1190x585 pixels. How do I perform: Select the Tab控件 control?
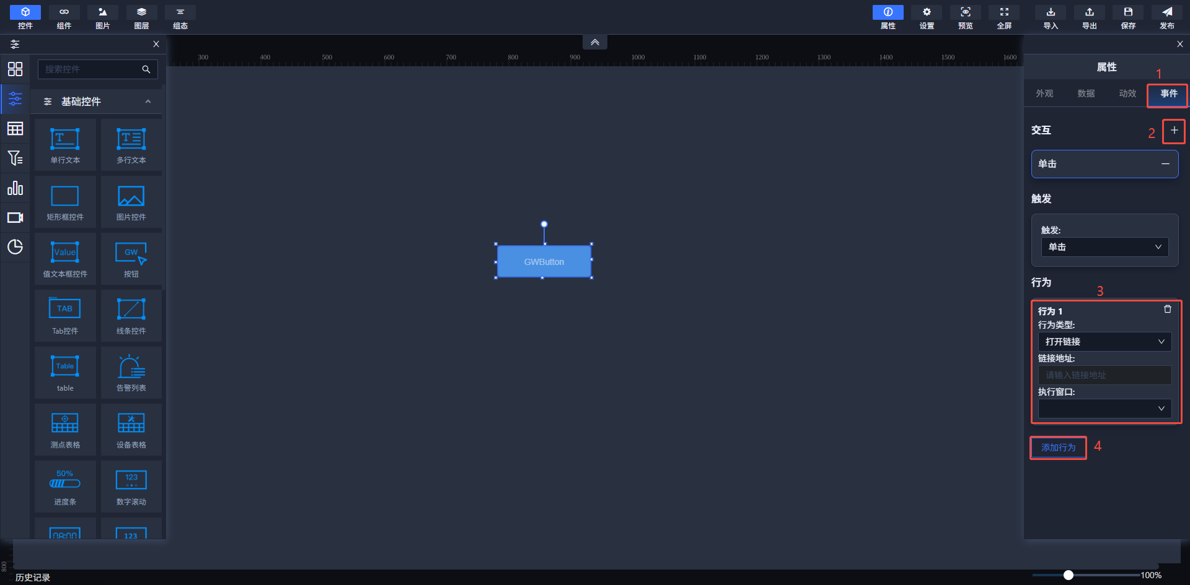(x=65, y=316)
